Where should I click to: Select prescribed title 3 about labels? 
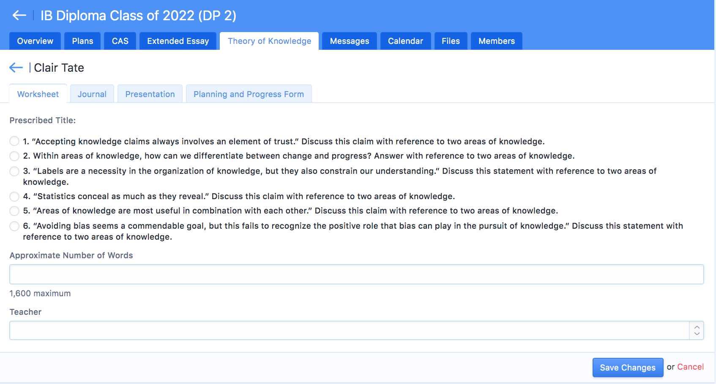pos(14,171)
